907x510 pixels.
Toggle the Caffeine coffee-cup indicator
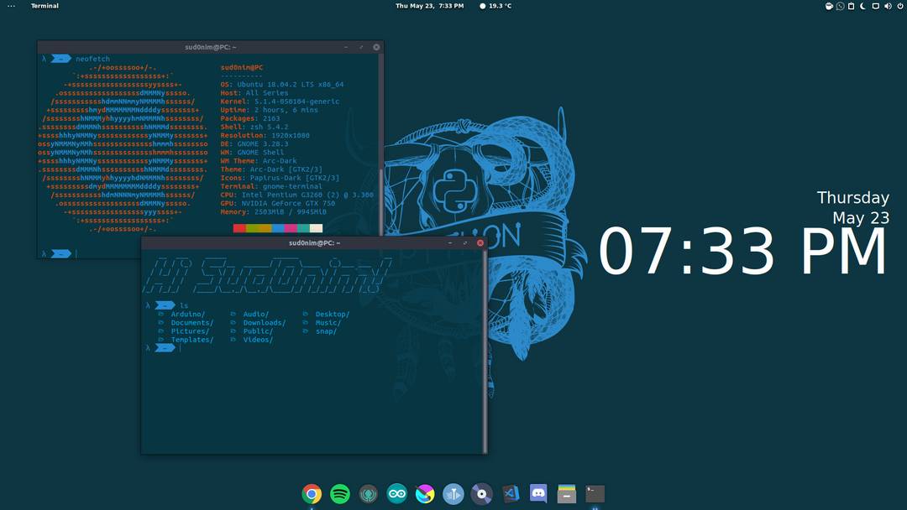829,6
